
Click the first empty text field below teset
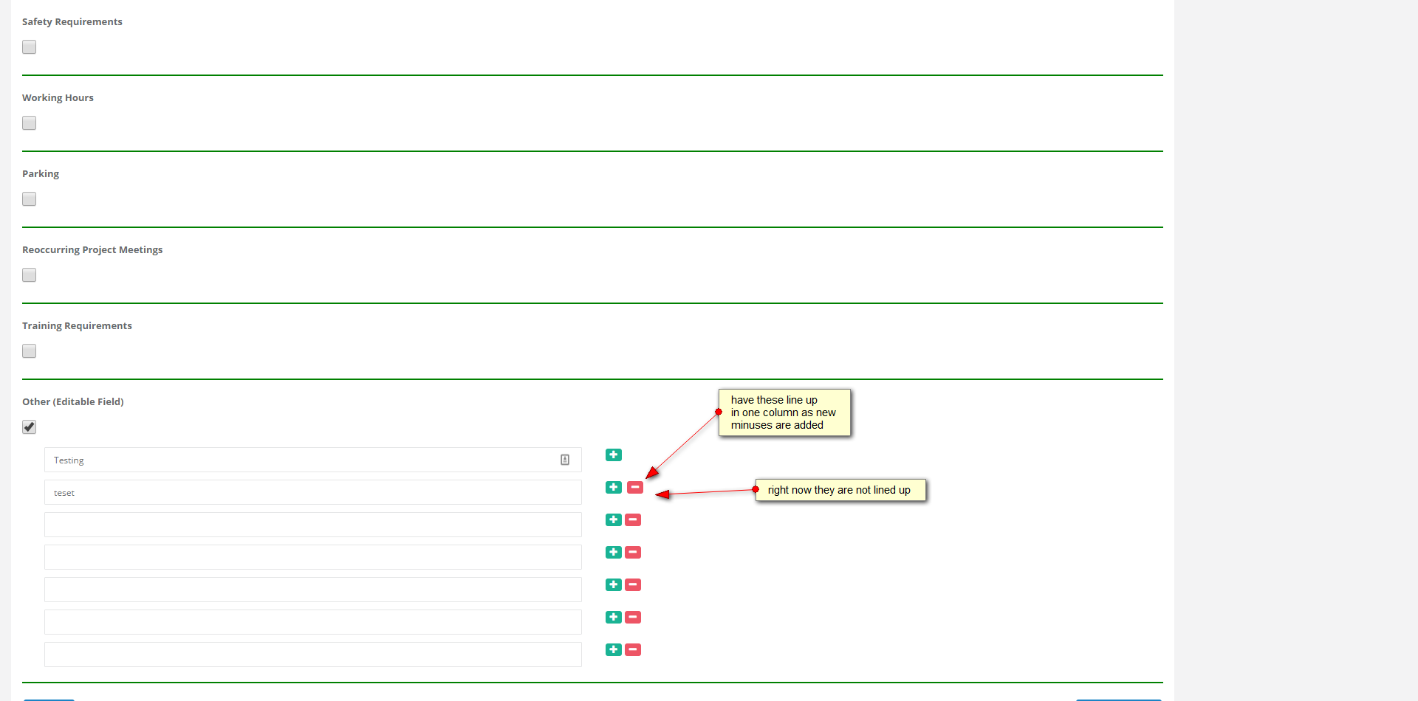click(313, 525)
